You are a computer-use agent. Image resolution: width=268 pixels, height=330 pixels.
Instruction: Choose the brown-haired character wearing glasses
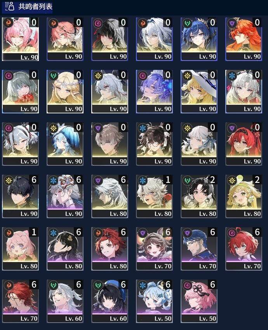click(x=154, y=144)
